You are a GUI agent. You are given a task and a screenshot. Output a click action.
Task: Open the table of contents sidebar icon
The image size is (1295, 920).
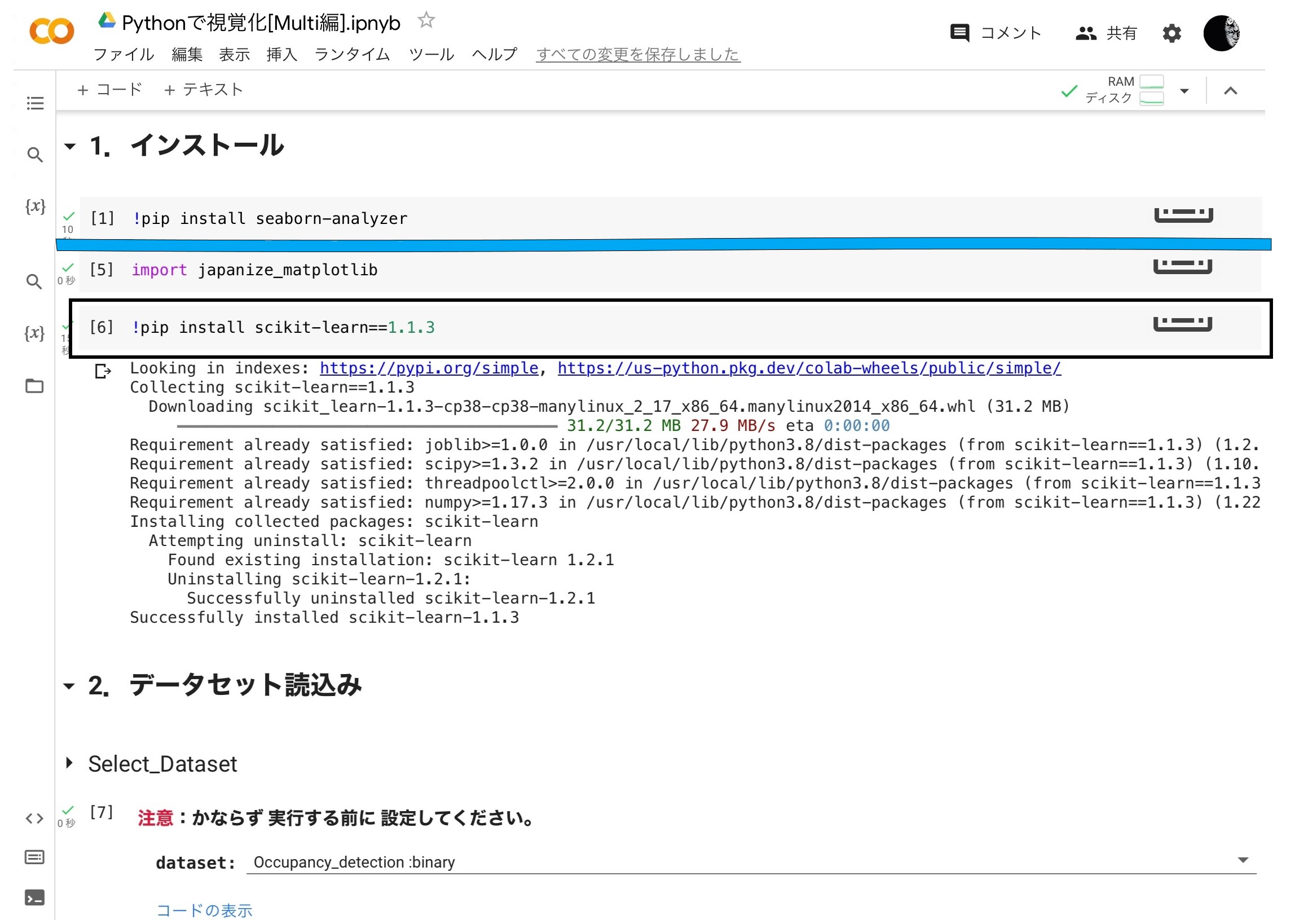click(x=35, y=103)
